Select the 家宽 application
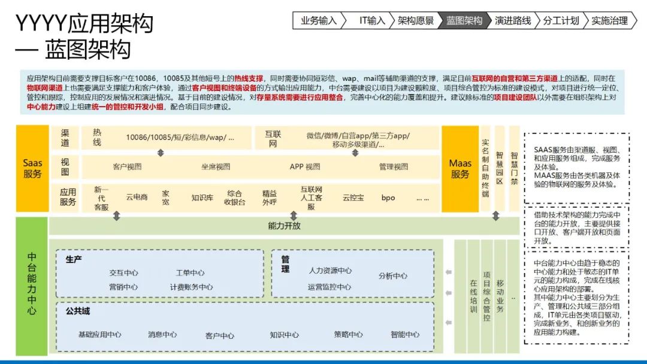647x364 pixels. coord(165,198)
